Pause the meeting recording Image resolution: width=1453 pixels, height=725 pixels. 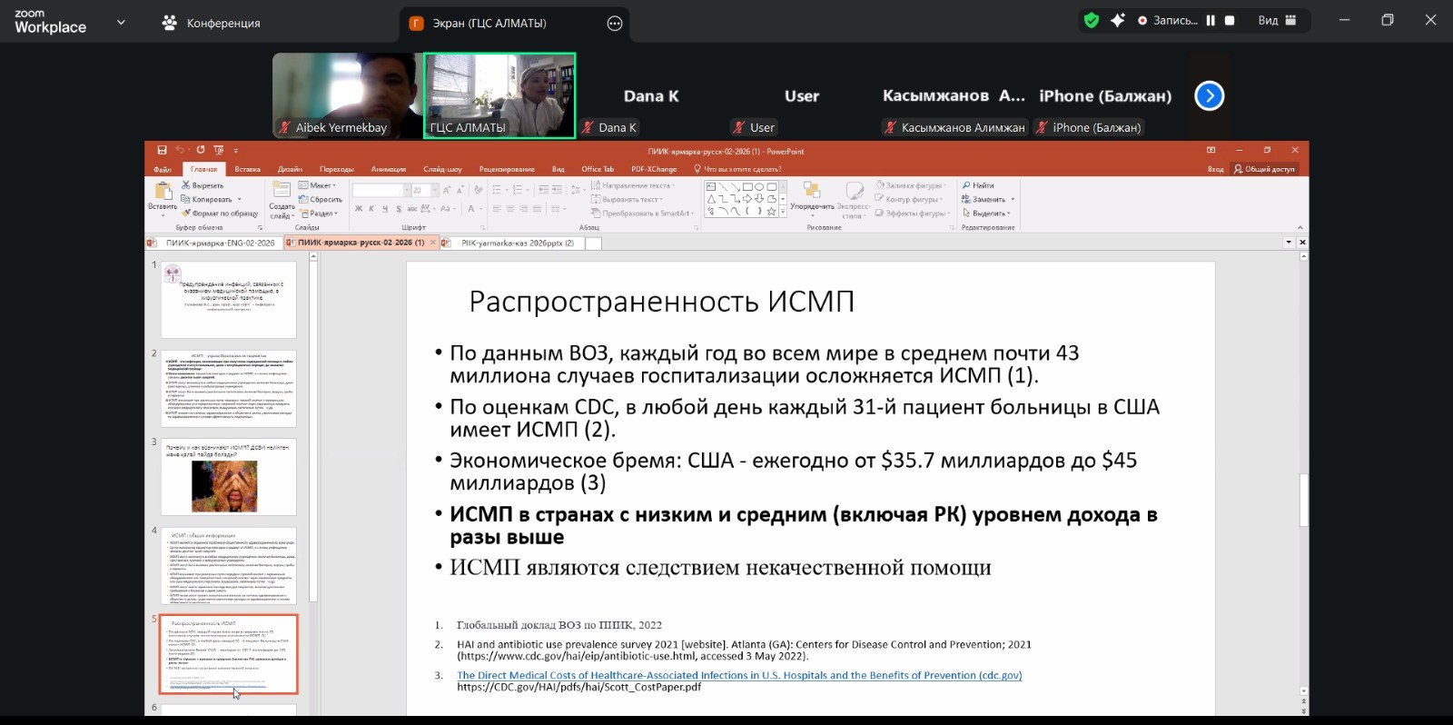[x=1211, y=21]
